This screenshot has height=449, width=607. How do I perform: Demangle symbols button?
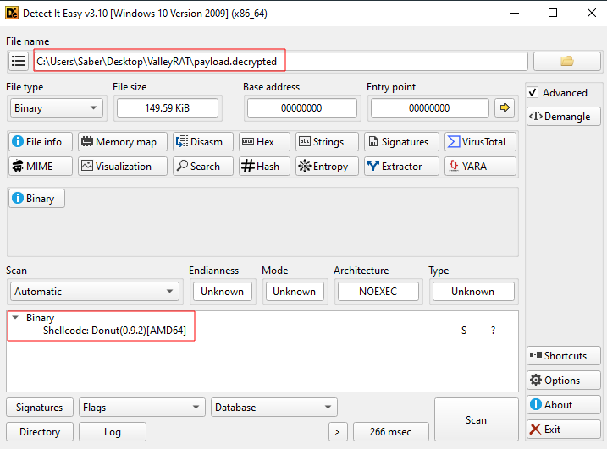point(563,117)
